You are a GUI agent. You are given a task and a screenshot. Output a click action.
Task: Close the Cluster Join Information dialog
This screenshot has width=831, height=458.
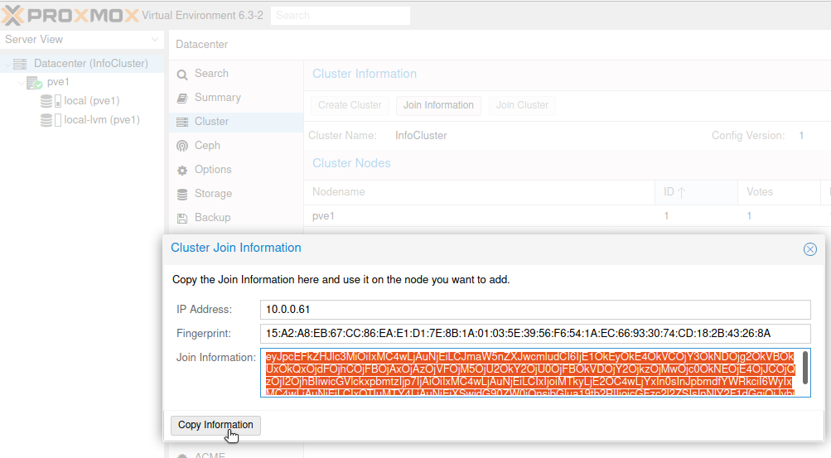809,248
